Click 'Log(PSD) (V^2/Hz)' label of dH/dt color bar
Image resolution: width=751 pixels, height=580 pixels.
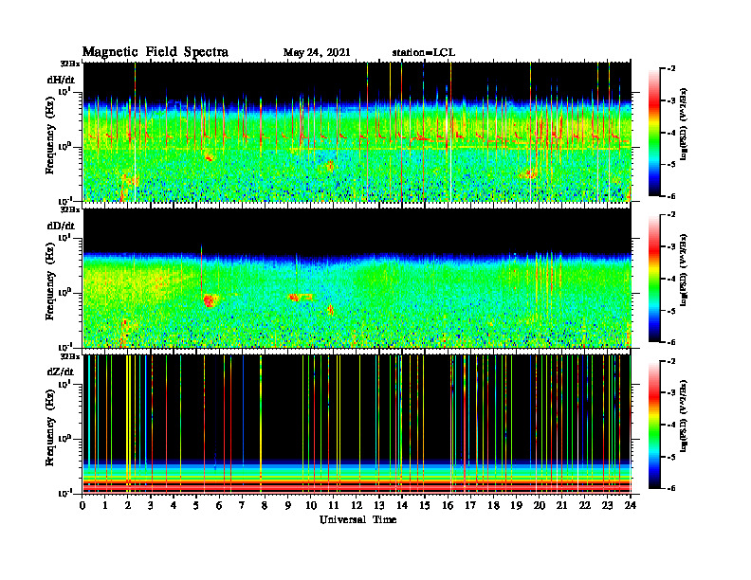(x=683, y=124)
